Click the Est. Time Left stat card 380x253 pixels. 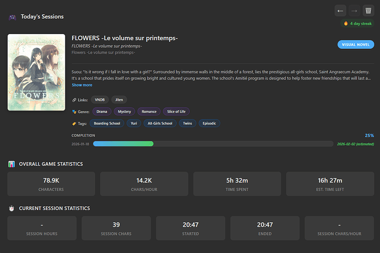coord(329,184)
